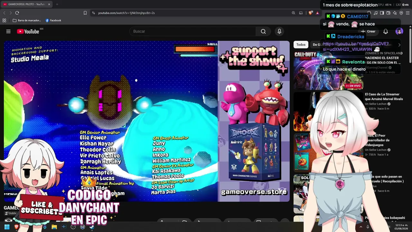Viewport: 412px width, 232px height.
Task: Click the video player area
Action: coord(147,121)
